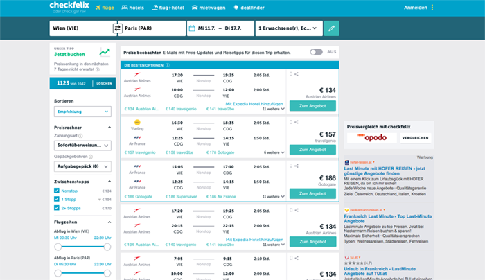Image resolution: width=485 pixels, height=280 pixels.
Task: Collapse the Zwischenstopps section
Action: pos(109,182)
